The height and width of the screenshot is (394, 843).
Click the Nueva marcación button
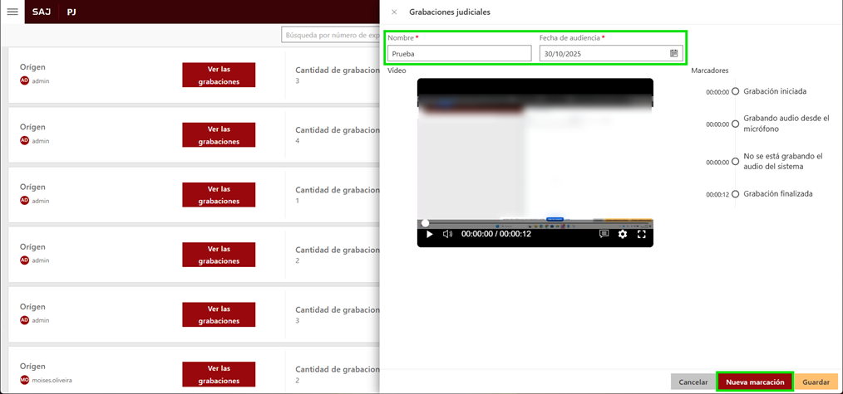click(754, 382)
